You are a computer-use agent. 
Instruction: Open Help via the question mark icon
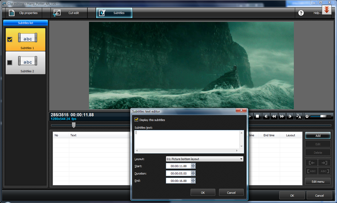tap(301, 13)
